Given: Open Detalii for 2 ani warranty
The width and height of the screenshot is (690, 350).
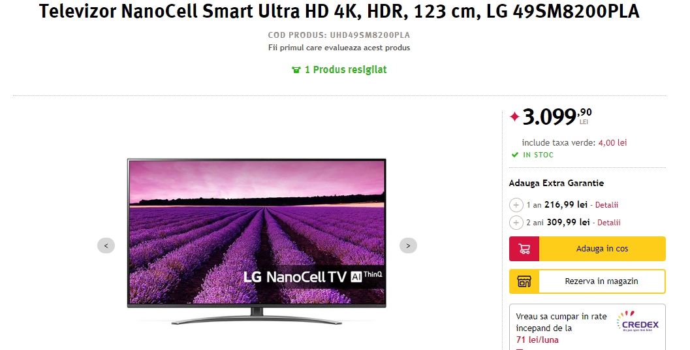Looking at the screenshot, I should pyautogui.click(x=609, y=223).
